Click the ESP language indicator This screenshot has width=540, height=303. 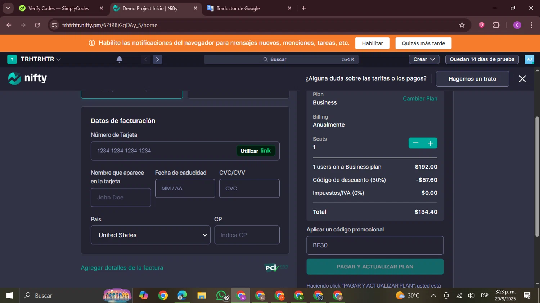click(485, 295)
